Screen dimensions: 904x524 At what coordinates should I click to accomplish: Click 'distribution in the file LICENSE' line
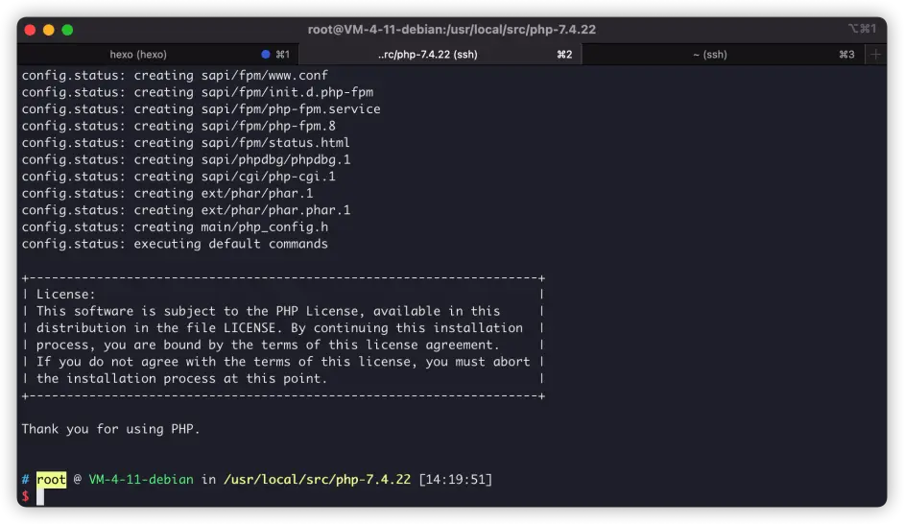[x=279, y=328]
